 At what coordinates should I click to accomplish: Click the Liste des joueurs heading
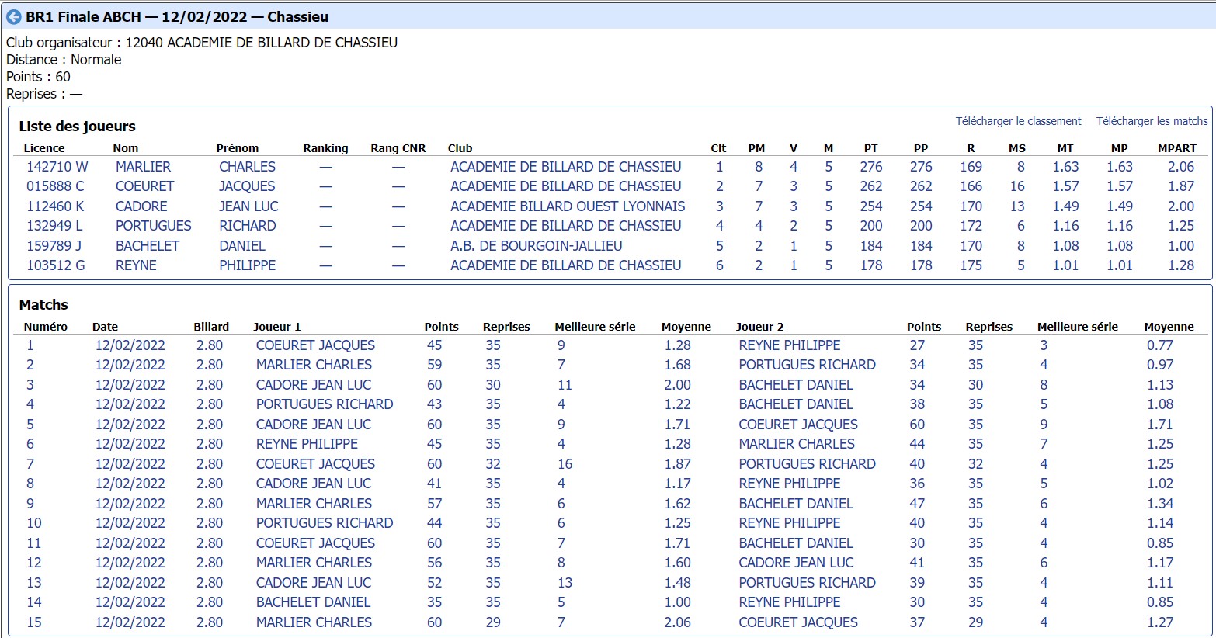tap(77, 127)
